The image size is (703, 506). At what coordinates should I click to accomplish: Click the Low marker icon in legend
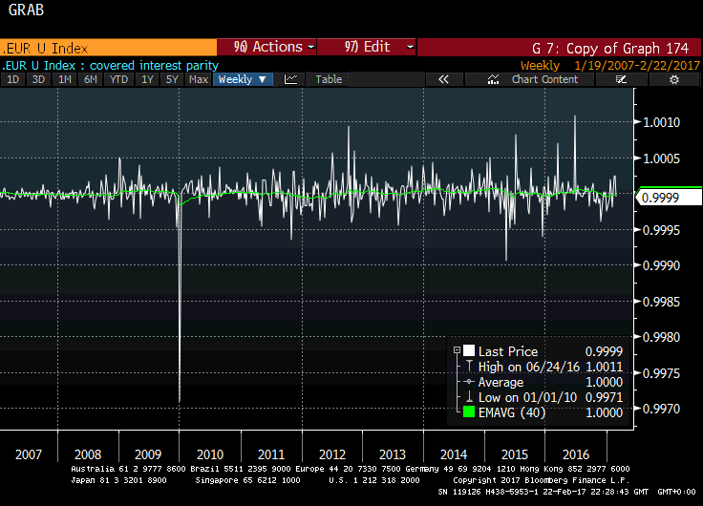(x=468, y=397)
